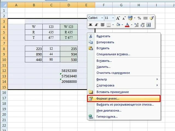Select cell with value 890

(x=34, y=54)
